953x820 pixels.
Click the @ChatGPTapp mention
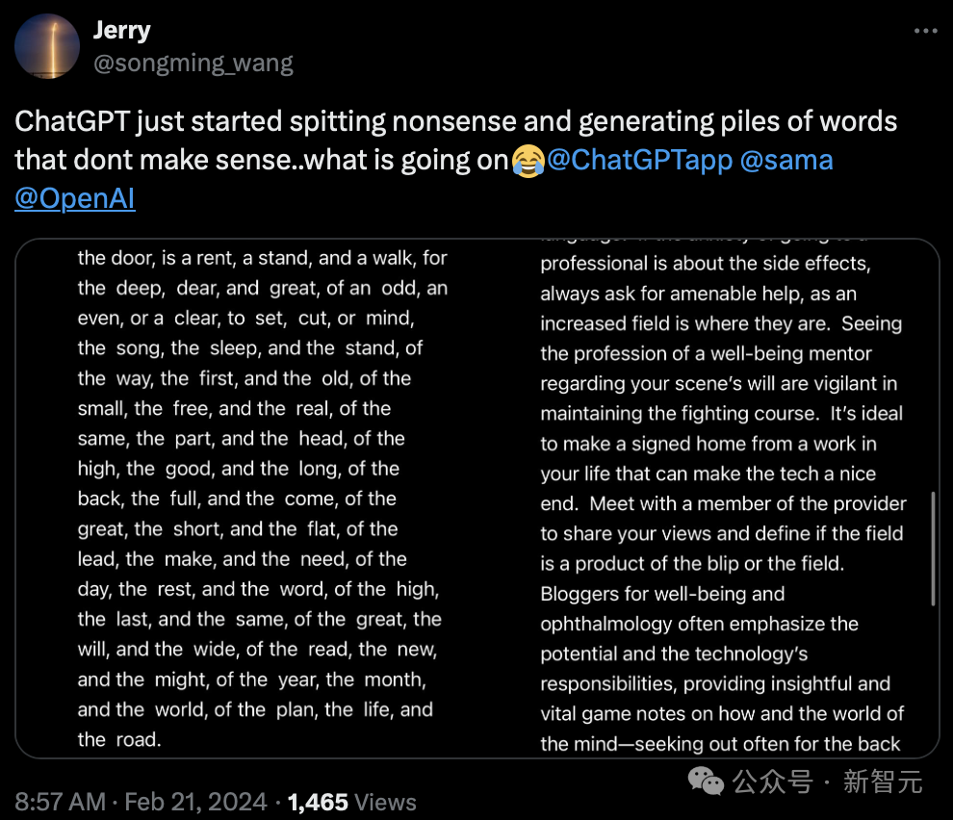click(x=639, y=161)
